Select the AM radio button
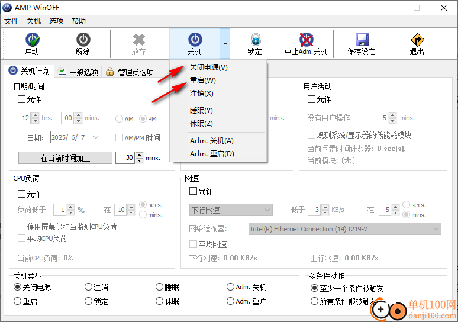 click(119, 119)
